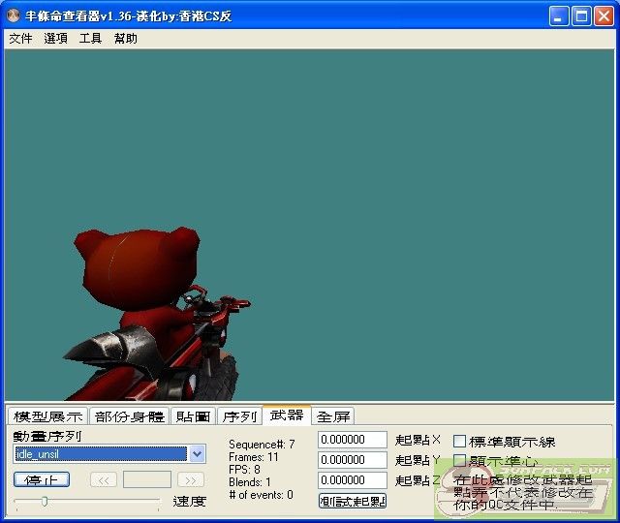Click the previous frame << button
This screenshot has width=620, height=523.
pyautogui.click(x=104, y=479)
